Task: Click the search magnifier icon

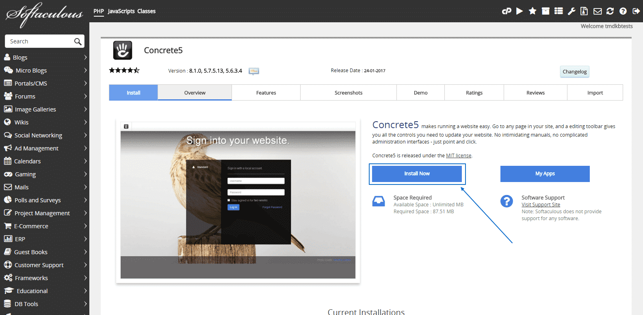Action: coord(78,41)
